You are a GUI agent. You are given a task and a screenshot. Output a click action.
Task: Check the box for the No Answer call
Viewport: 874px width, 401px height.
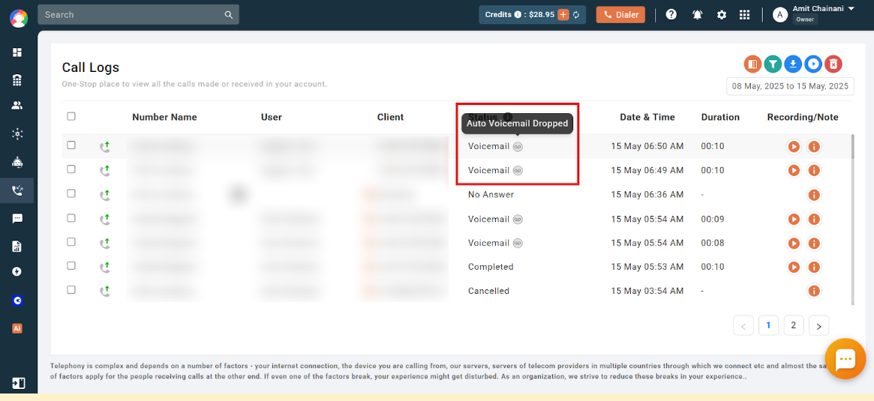(x=71, y=193)
